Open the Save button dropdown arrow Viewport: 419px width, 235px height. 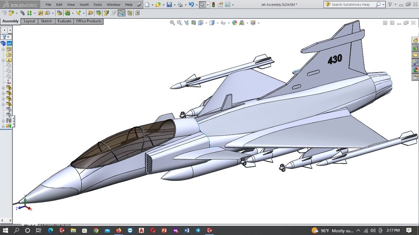click(x=174, y=5)
